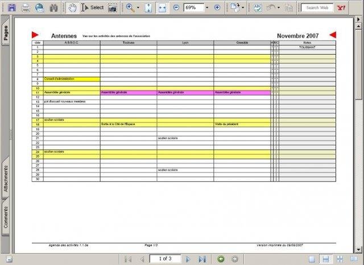Viewport: 364px width, 265px height.
Task: Click the 69% zoom level field
Action: (x=194, y=7)
